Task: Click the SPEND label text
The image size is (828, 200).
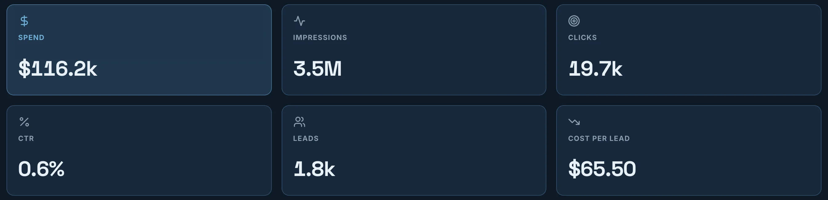Action: point(31,38)
